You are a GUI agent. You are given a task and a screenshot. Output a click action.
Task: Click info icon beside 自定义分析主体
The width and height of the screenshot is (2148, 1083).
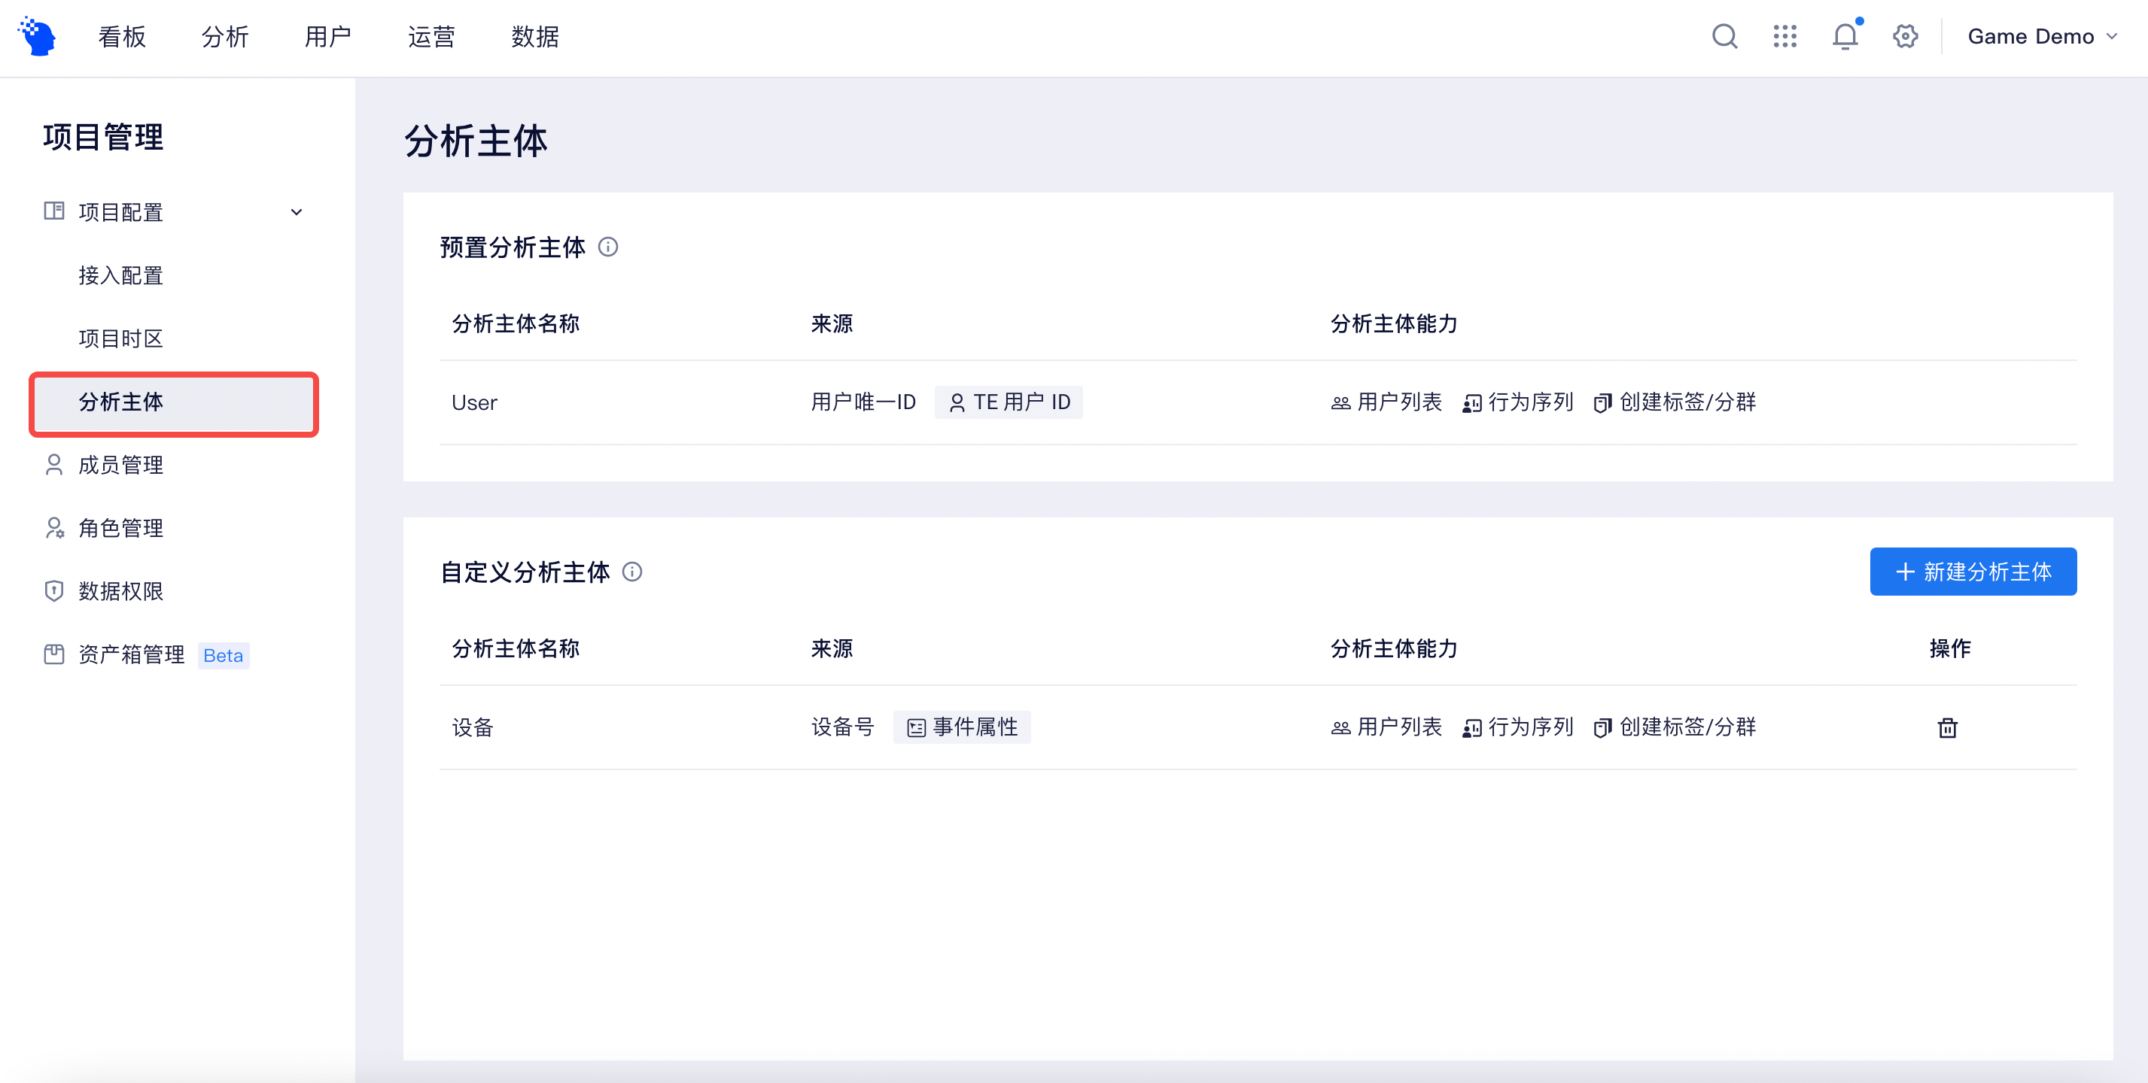click(x=632, y=572)
